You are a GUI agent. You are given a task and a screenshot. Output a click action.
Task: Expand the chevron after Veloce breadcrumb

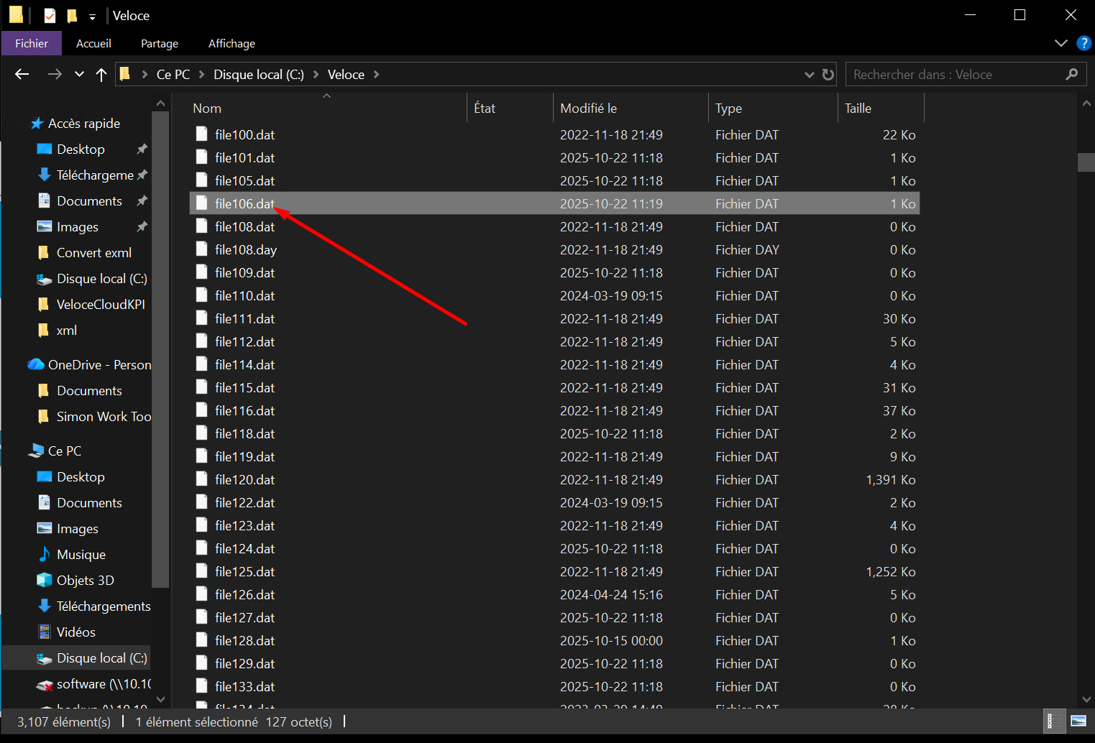click(376, 74)
